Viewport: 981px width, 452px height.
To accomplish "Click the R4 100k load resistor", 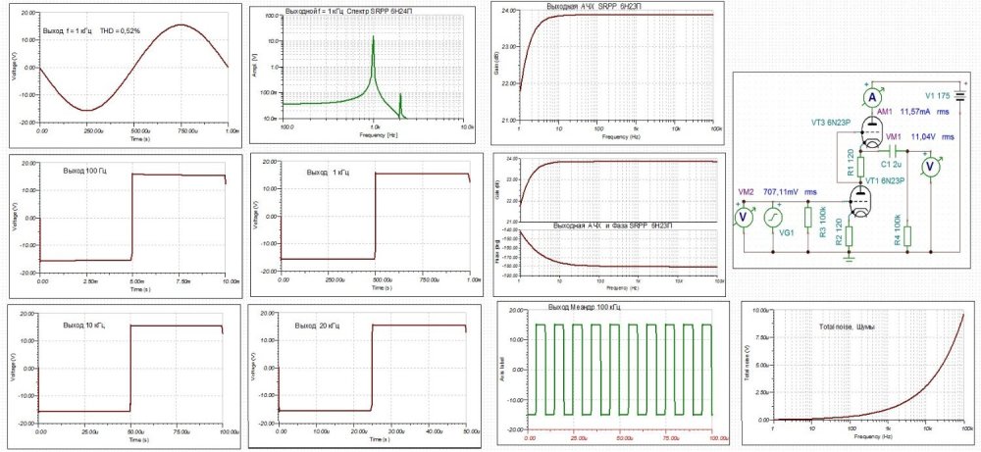I will tap(908, 235).
